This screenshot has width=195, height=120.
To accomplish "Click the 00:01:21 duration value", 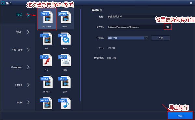I will 111,58.
